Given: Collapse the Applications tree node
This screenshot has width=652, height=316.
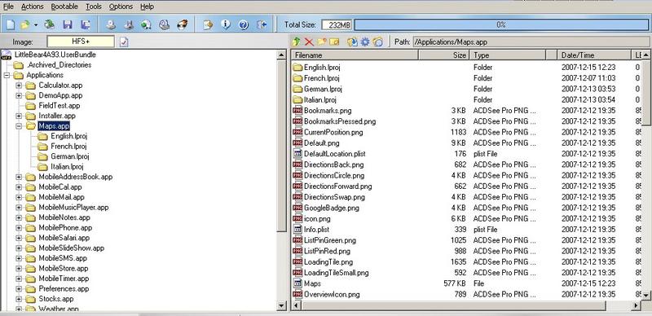Looking at the screenshot, I should (x=7, y=75).
